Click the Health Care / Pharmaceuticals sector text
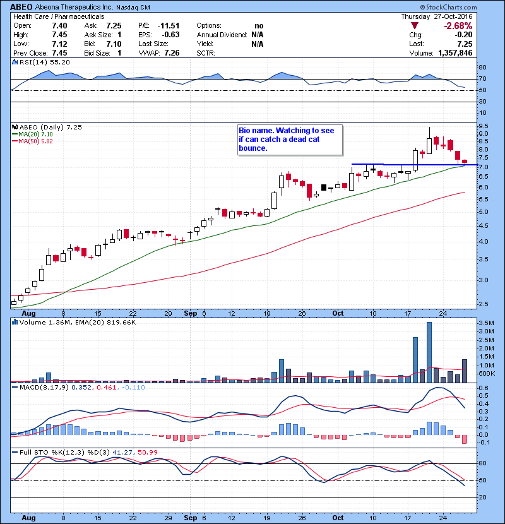Image resolution: width=505 pixels, height=524 pixels. [x=59, y=16]
